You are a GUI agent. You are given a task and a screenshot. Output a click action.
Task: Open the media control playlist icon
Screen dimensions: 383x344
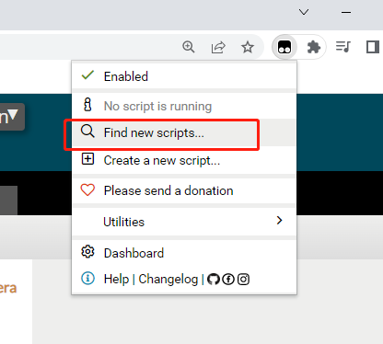pos(342,47)
